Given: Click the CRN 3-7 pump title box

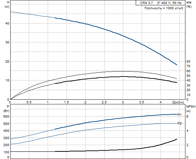Looking at the screenshot, I should 161,3.
